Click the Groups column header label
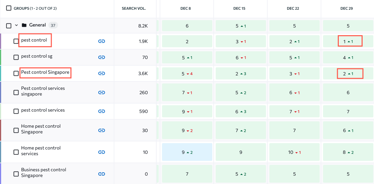The image size is (374, 184). coord(35,8)
